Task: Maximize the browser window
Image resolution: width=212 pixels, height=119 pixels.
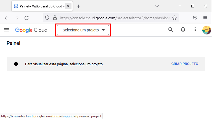Action: pos(193,6)
